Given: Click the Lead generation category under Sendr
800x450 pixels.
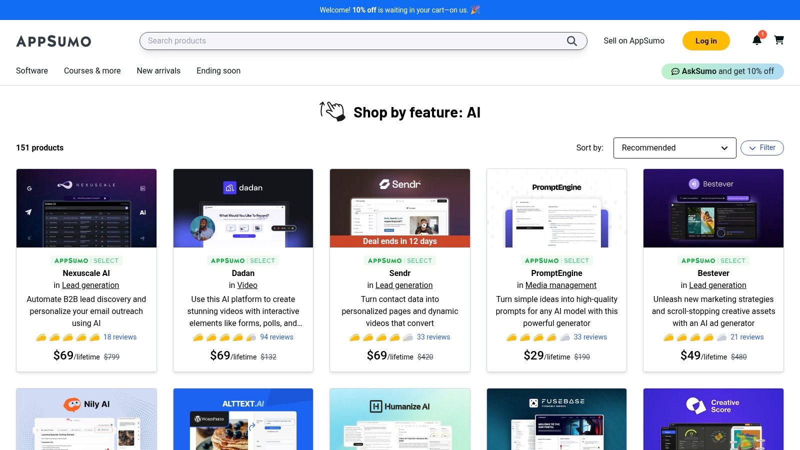Looking at the screenshot, I should [x=403, y=285].
